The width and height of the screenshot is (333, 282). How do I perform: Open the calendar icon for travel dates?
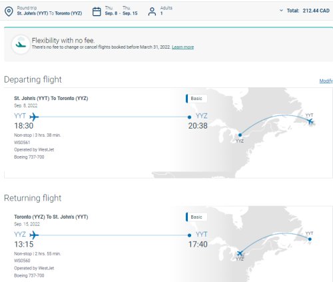point(97,11)
